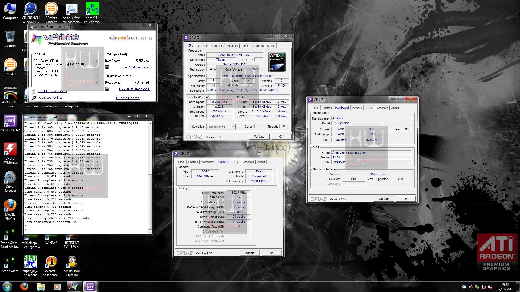Open ASRock OC Tuner icon
This screenshot has width=520, height=292.
pos(10,97)
